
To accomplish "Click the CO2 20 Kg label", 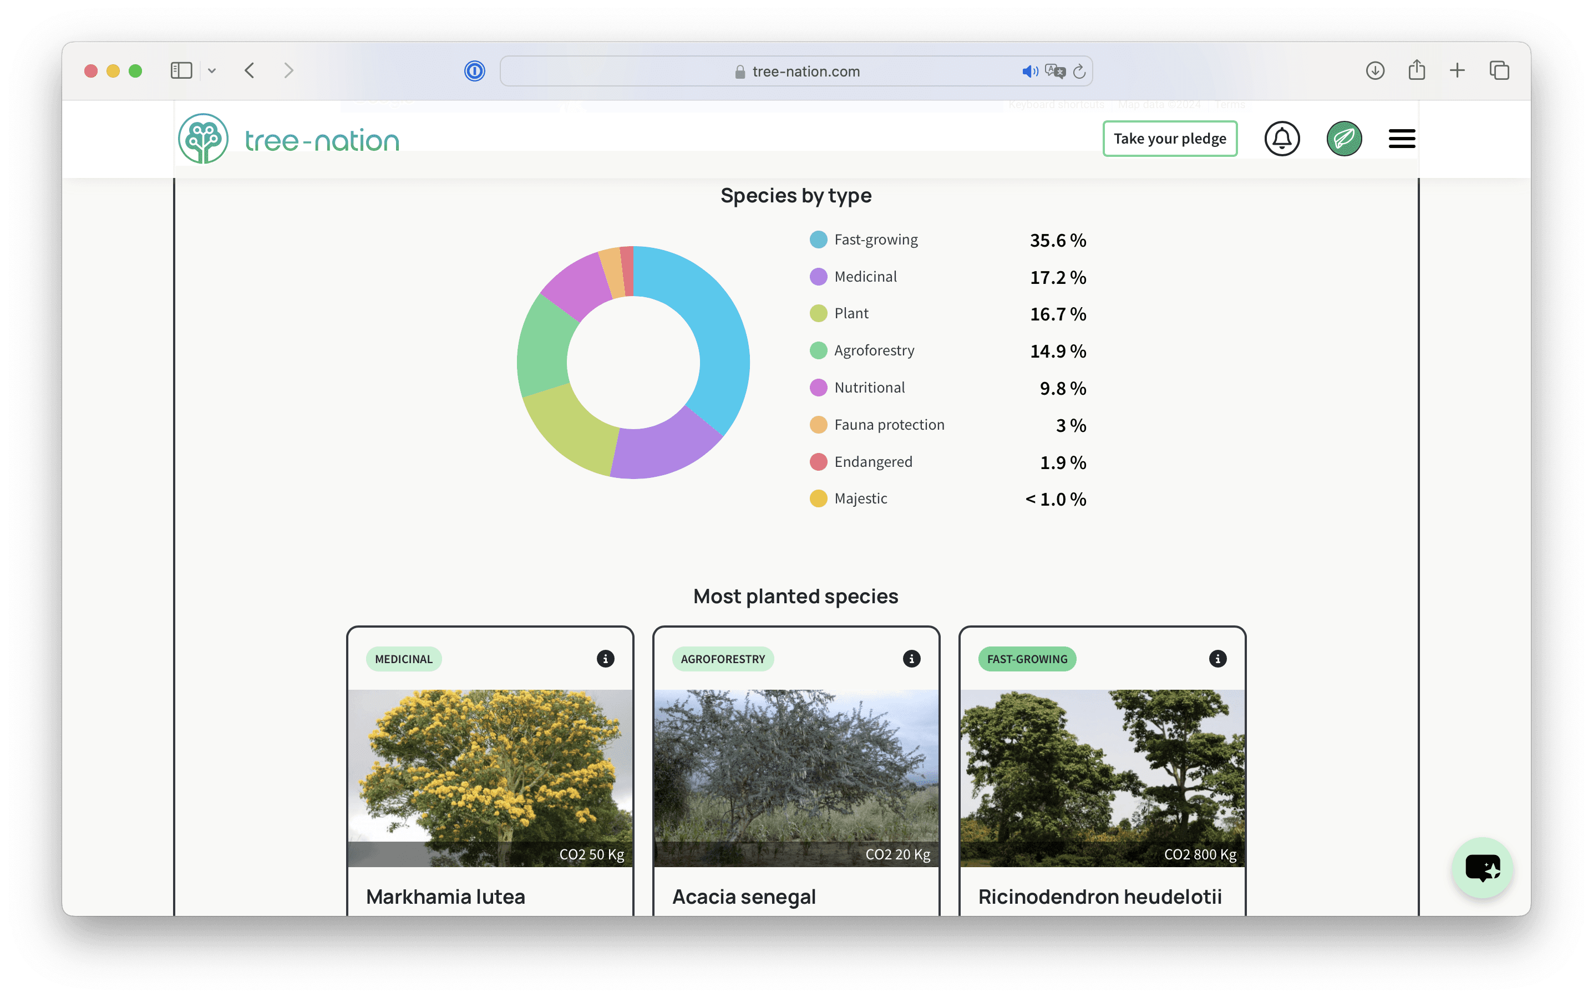I will 898,854.
